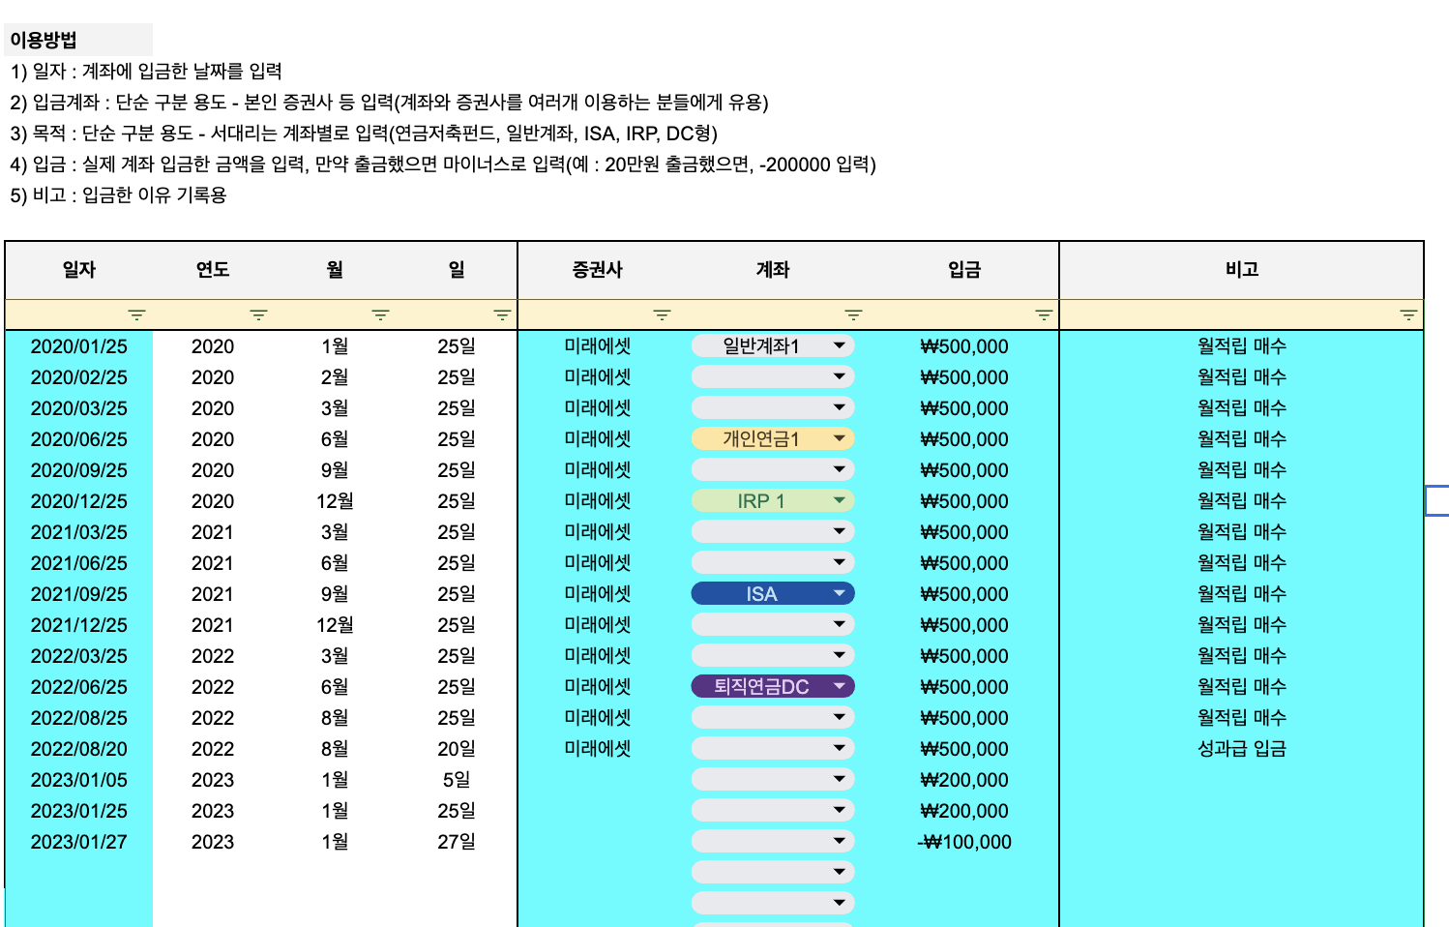Open the empty account dropdown in 2020/02/25 row
Viewport: 1449px width, 927px height.
[x=773, y=376]
